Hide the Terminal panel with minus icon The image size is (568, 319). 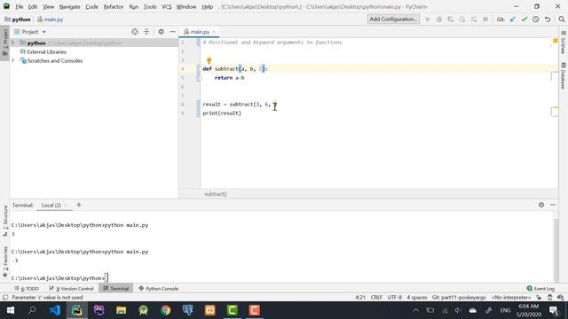click(553, 205)
